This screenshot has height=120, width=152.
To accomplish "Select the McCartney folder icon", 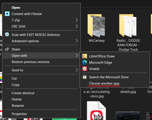I will [96, 25].
